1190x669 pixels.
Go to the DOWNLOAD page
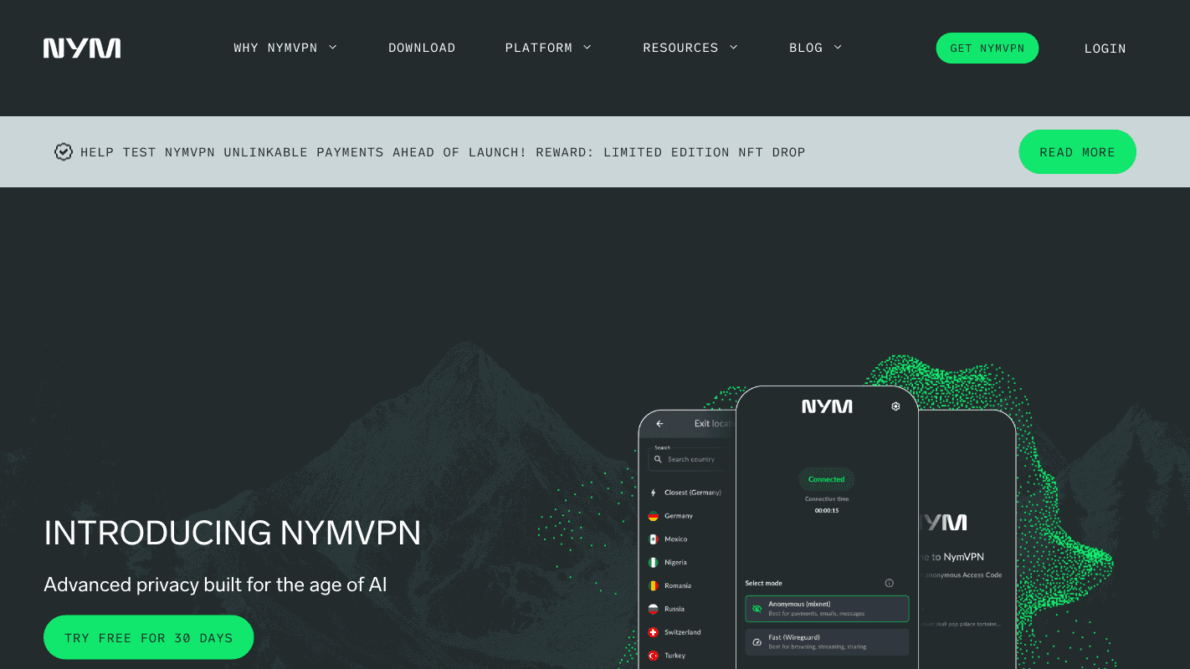click(422, 48)
